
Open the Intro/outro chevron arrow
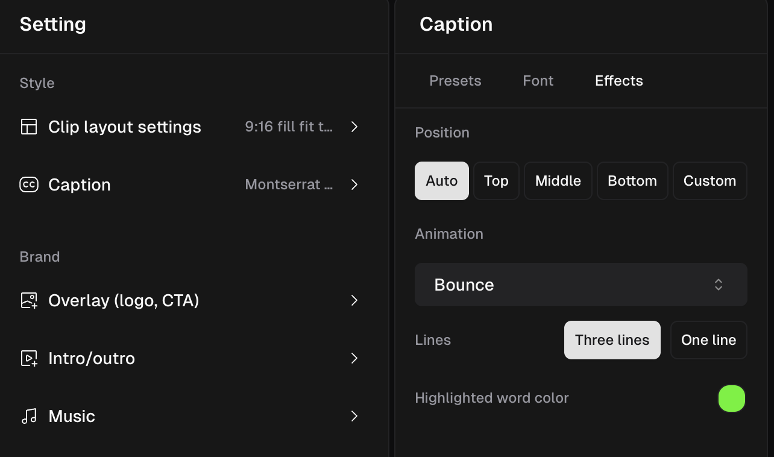(x=354, y=358)
